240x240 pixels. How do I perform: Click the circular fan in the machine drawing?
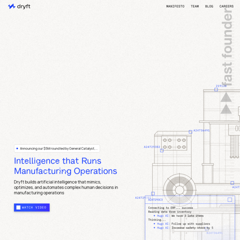point(180,190)
